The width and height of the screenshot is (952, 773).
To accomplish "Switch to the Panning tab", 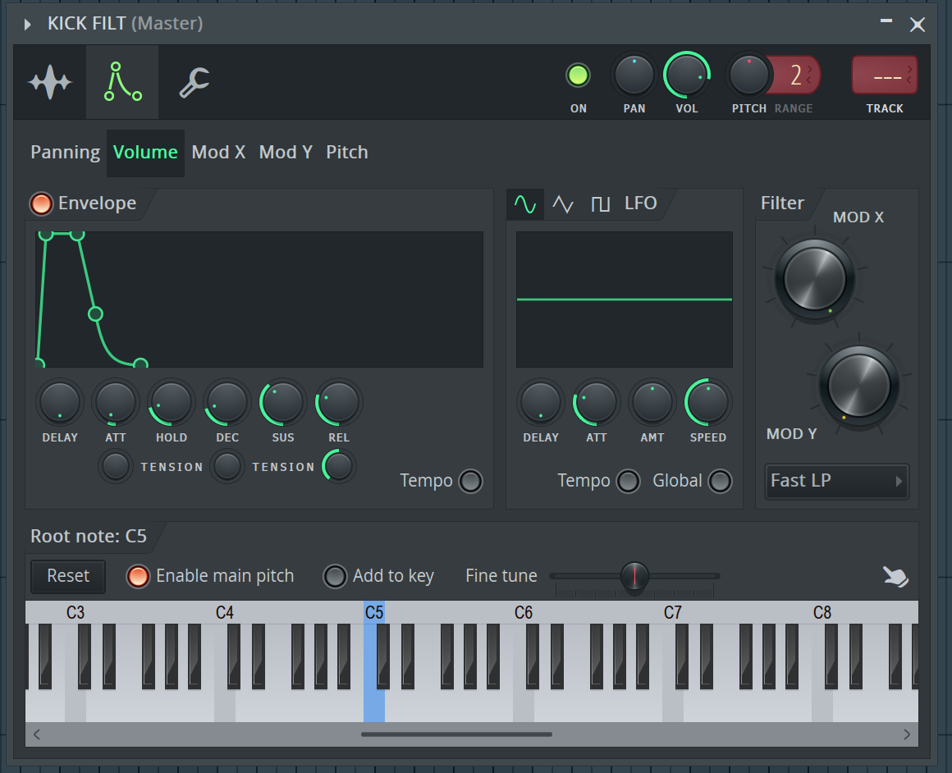I will (x=65, y=153).
